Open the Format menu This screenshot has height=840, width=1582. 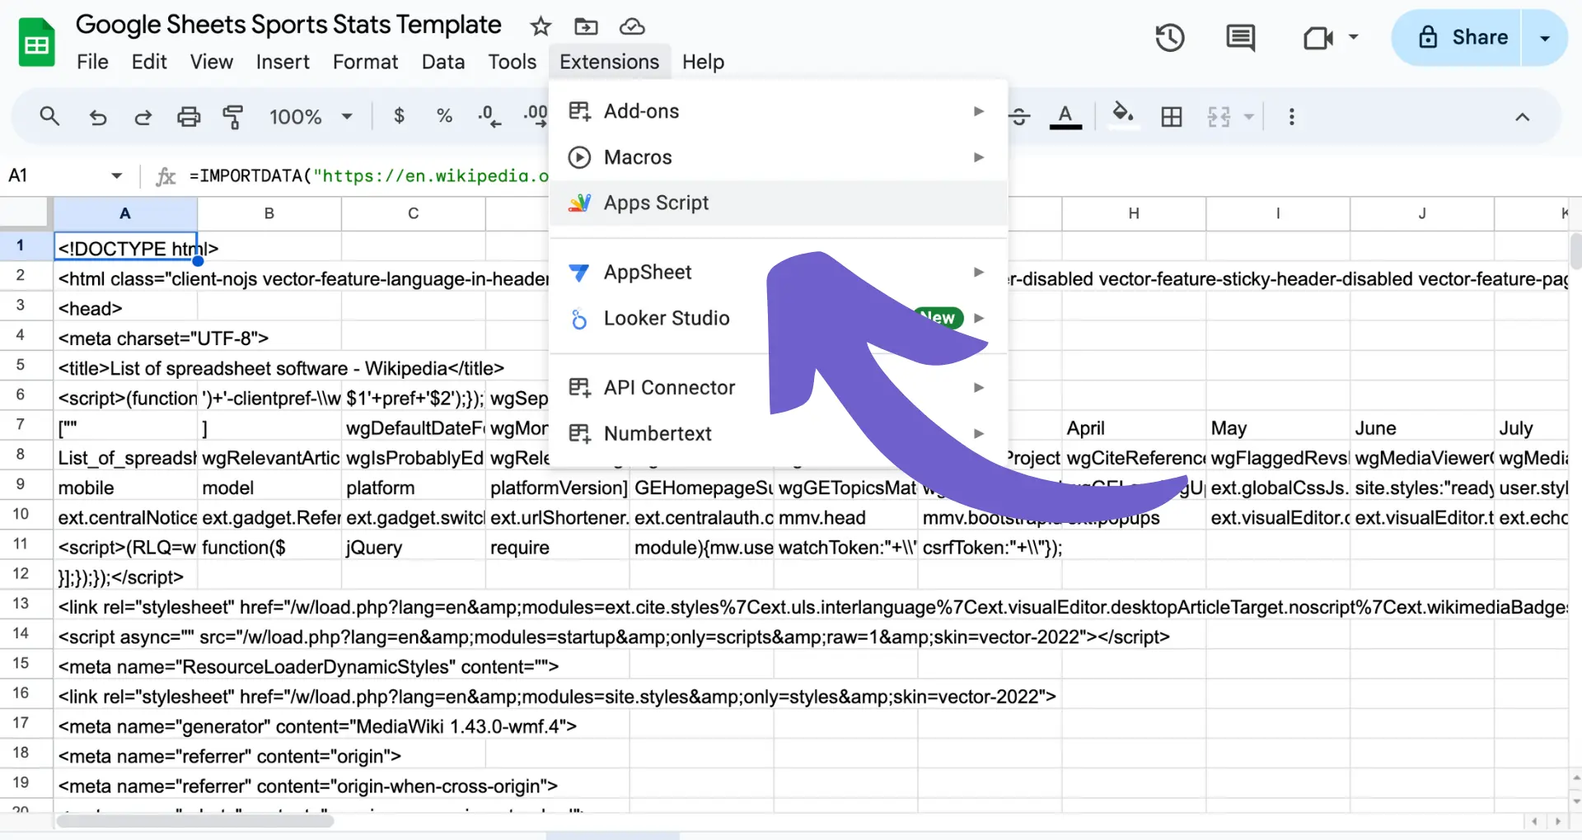[x=365, y=62]
